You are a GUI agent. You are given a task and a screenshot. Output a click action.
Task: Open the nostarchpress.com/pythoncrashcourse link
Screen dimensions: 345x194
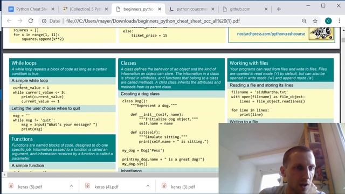tap(271, 34)
